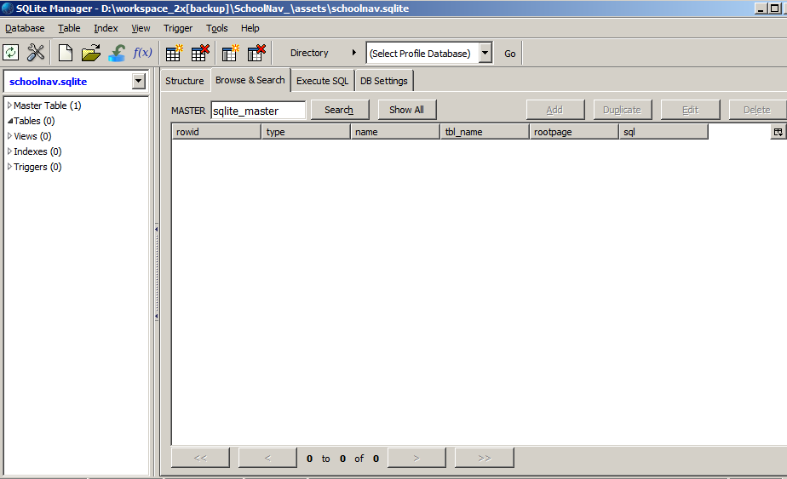Open settings via the tools icon
This screenshot has height=479, width=787.
[x=36, y=53]
